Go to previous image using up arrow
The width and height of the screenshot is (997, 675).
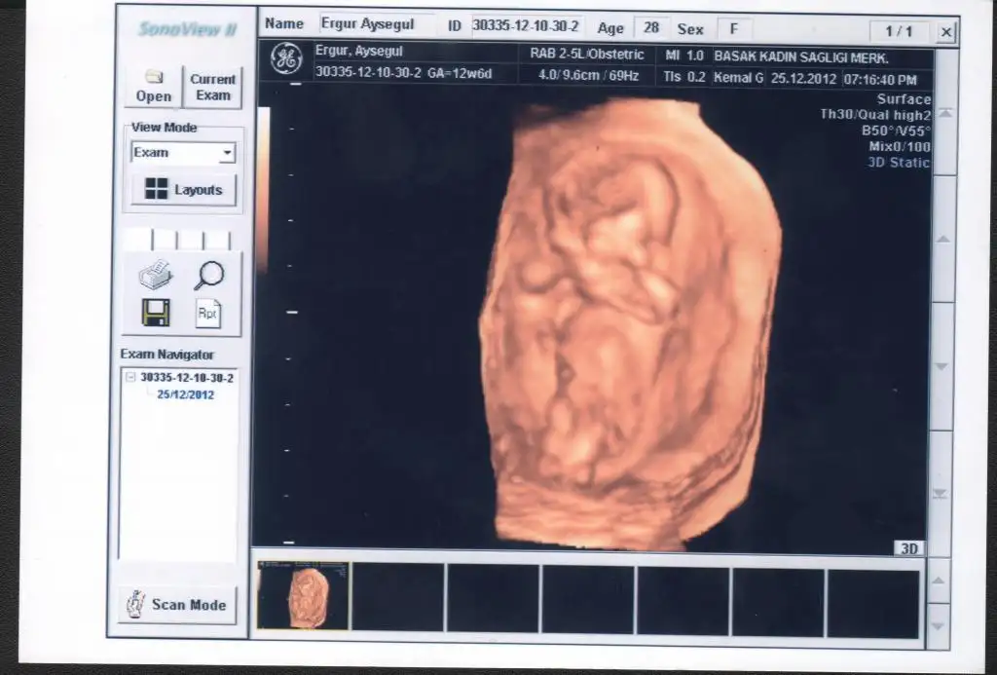click(942, 239)
